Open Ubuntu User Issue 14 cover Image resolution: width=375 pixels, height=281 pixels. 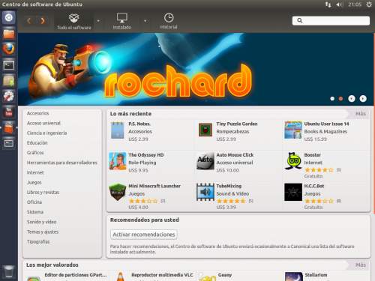293,130
